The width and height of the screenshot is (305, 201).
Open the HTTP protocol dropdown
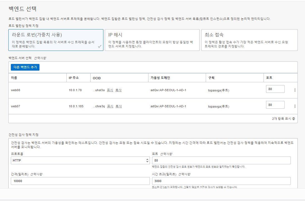(x=80, y=160)
